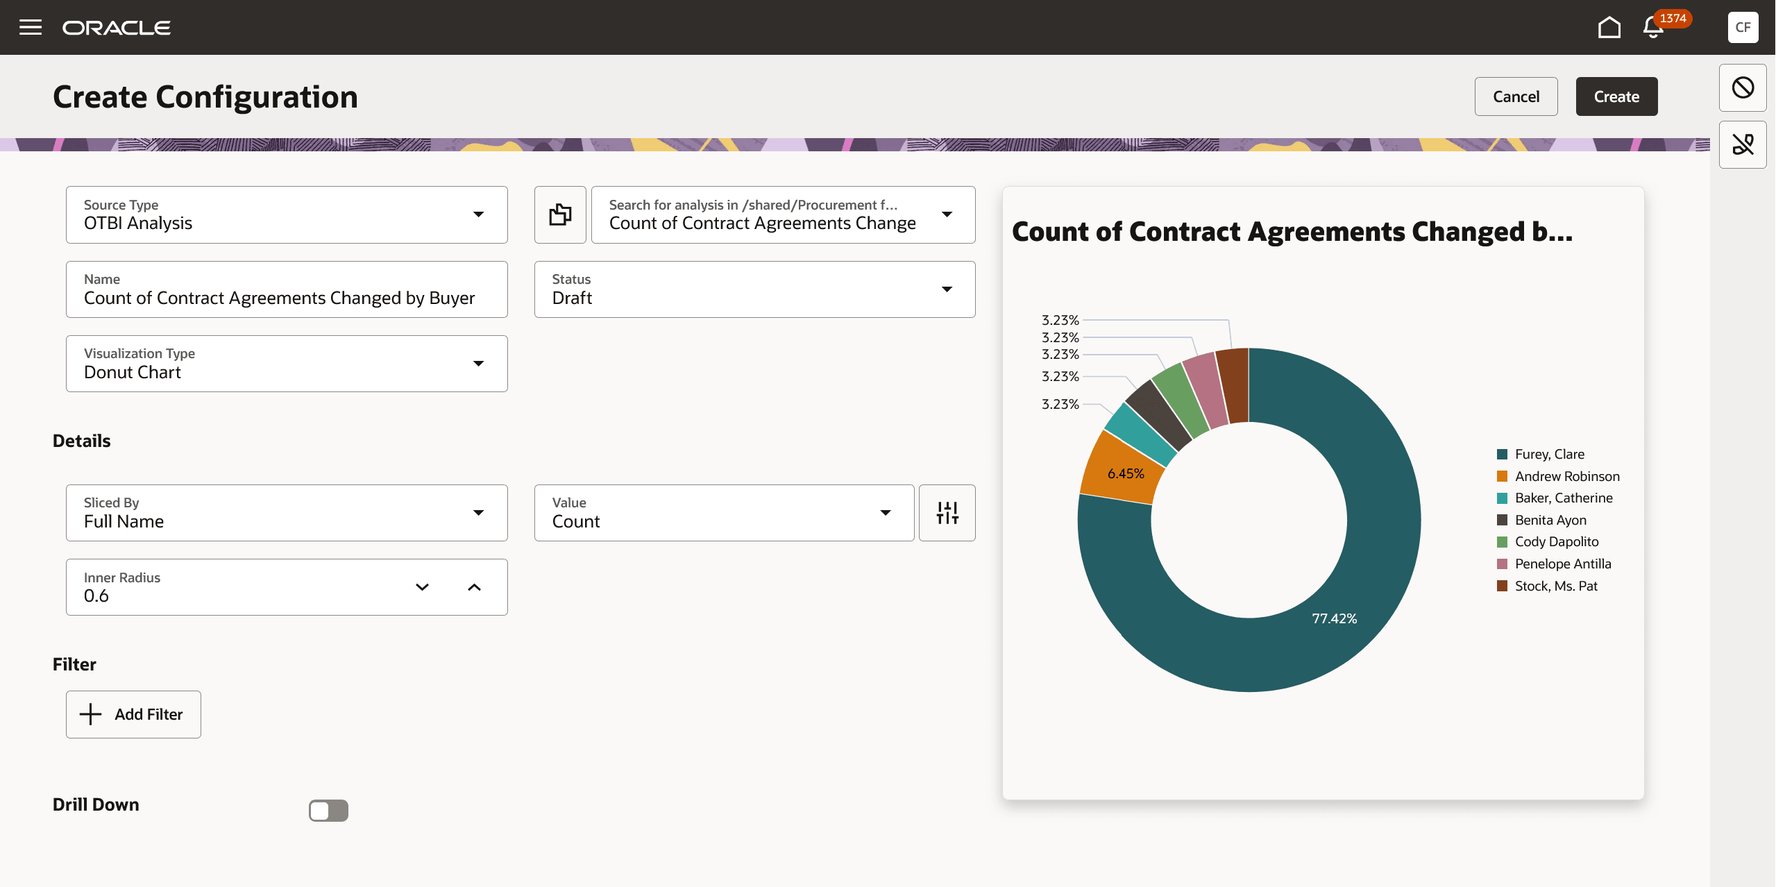Expand the Visualization Type dropdown

pyautogui.click(x=479, y=363)
